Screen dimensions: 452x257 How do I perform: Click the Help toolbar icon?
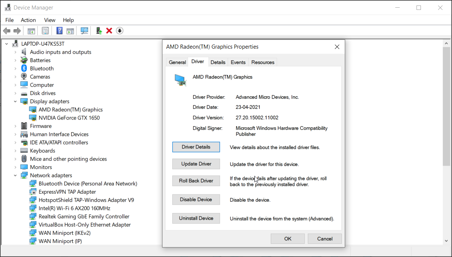tap(59, 30)
